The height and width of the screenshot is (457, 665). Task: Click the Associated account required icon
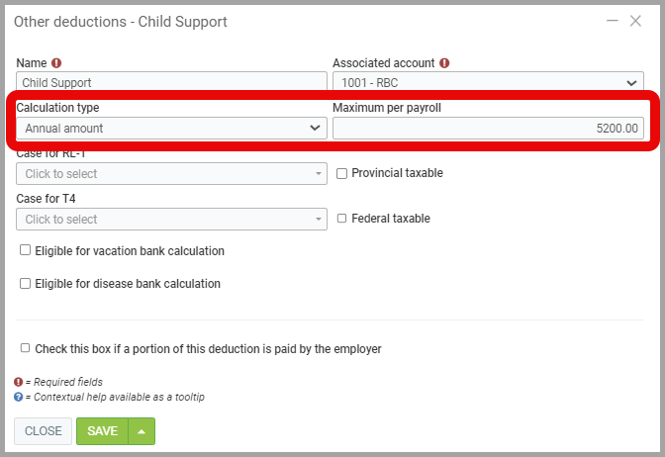point(444,63)
